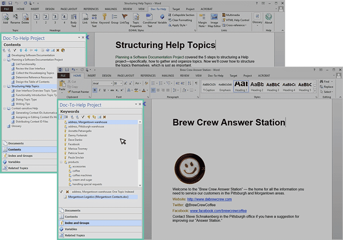This screenshot has width=343, height=240.
Task: Toggle strikethrough formatting
Action: tap(112, 90)
